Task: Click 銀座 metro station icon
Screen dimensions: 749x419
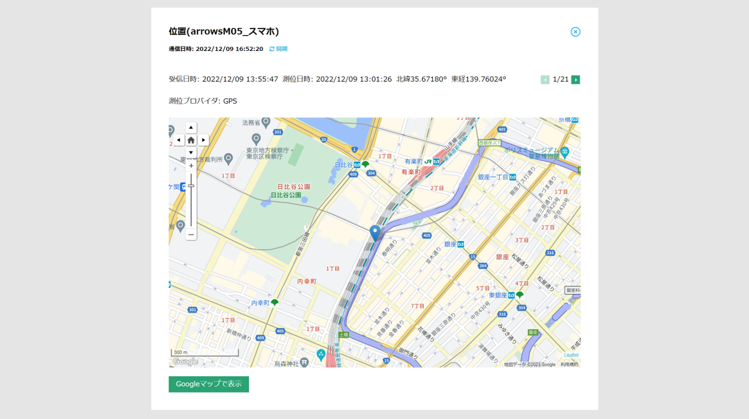Action: click(x=461, y=245)
